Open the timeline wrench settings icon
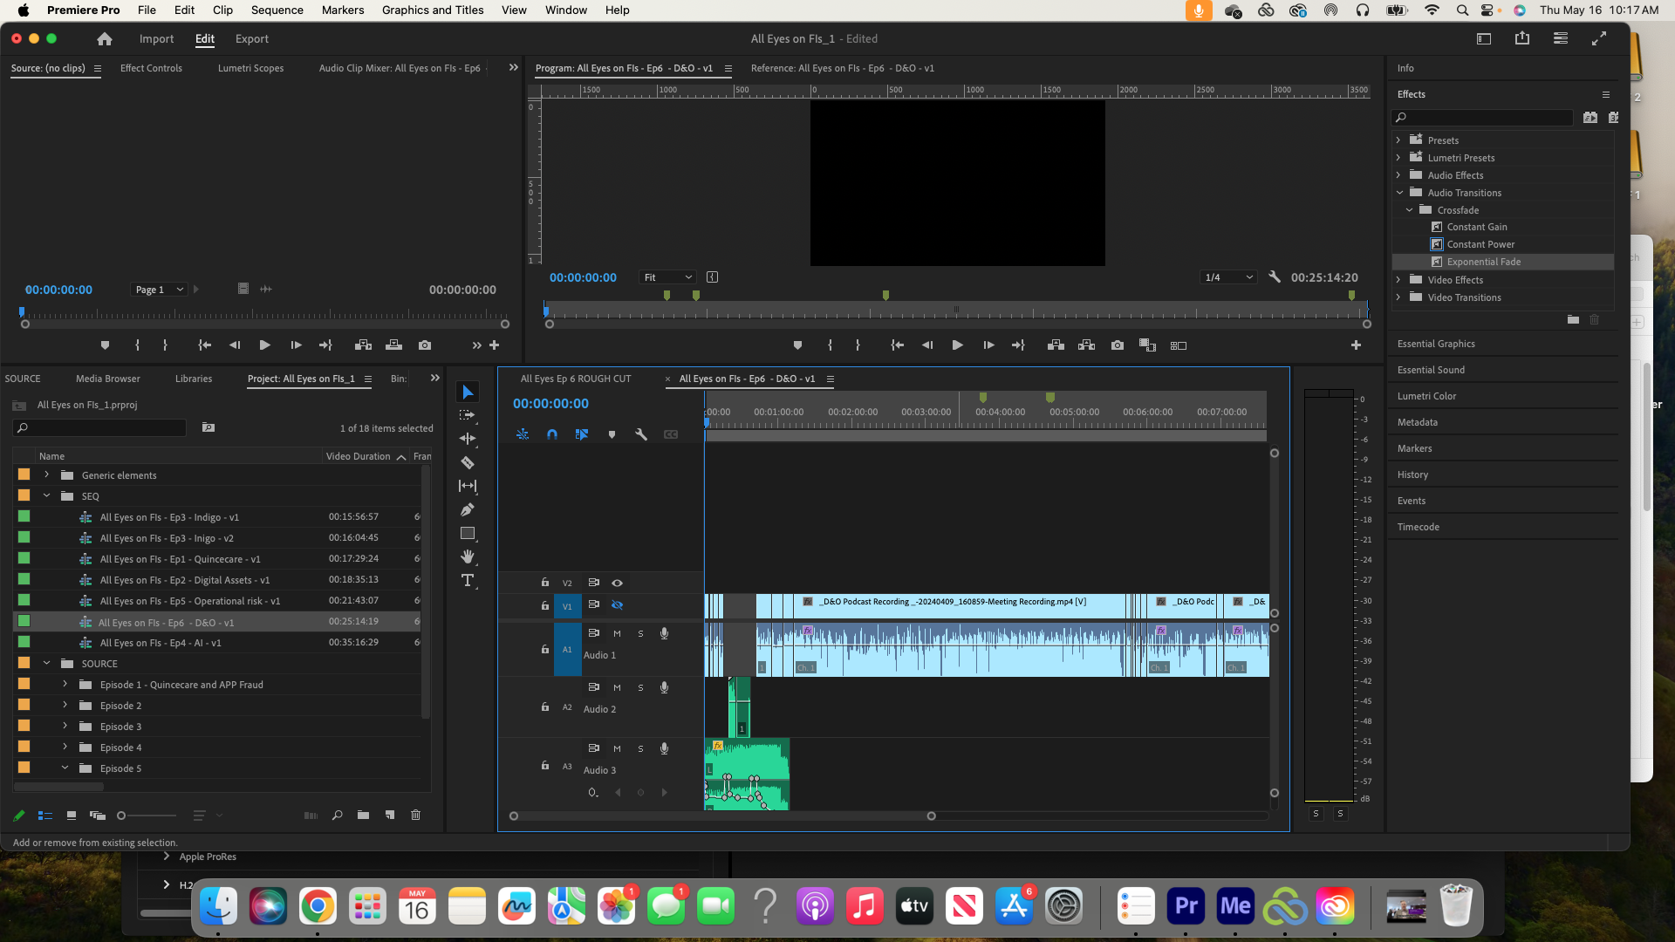Viewport: 1675px width, 942px height. (642, 434)
